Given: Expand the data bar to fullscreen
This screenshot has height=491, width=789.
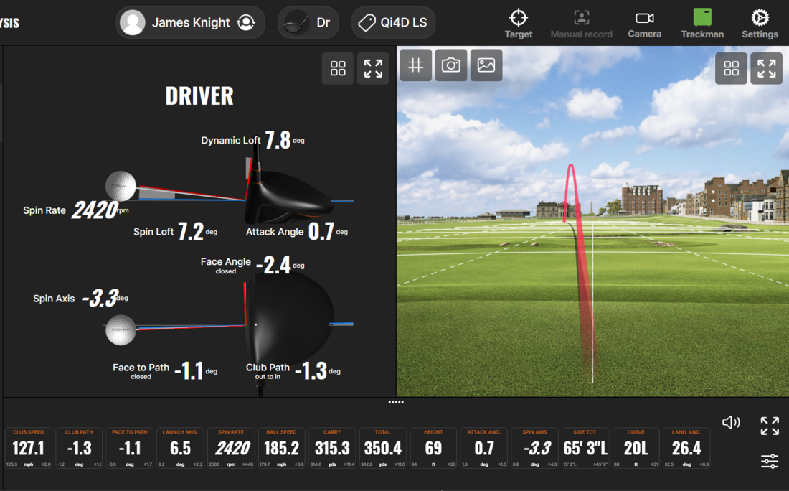Looking at the screenshot, I should click(770, 426).
